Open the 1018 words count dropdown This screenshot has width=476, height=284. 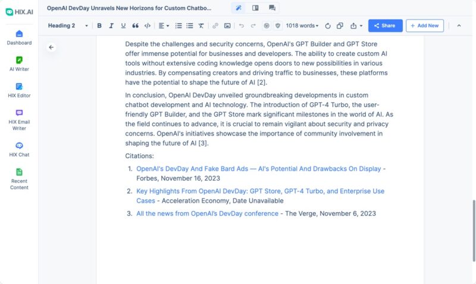(302, 26)
